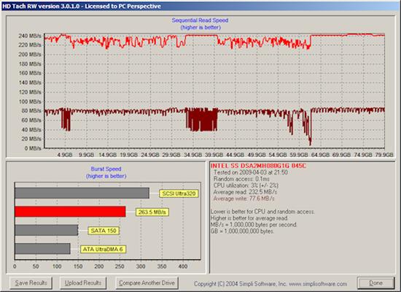
Task: Click the red 263.5 MB/s burst bar
Action: 70,212
